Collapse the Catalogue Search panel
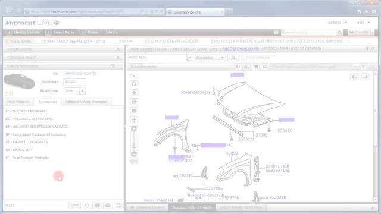 [118, 58]
